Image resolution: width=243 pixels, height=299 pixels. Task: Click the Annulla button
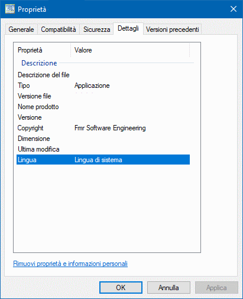[x=169, y=288]
